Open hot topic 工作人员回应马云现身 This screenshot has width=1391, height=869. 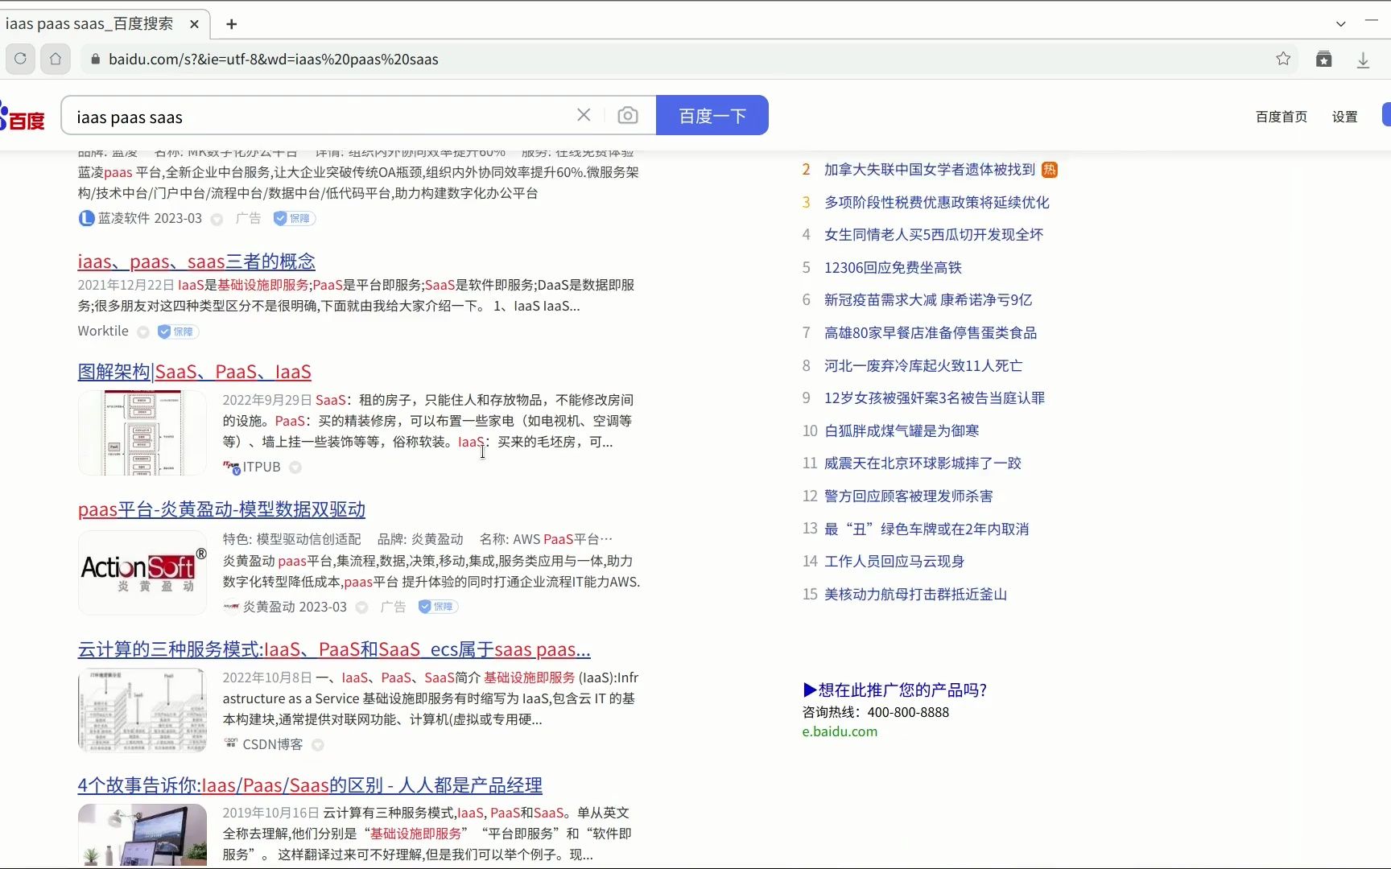(894, 562)
